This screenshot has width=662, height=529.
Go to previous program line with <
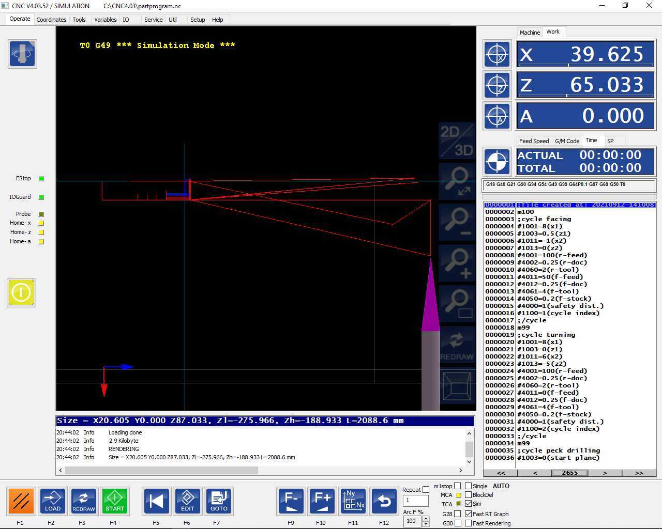(x=535, y=473)
